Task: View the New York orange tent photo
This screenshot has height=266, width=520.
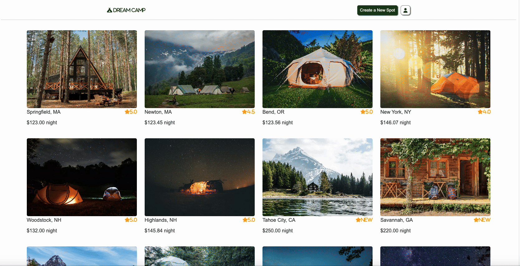Action: [435, 69]
